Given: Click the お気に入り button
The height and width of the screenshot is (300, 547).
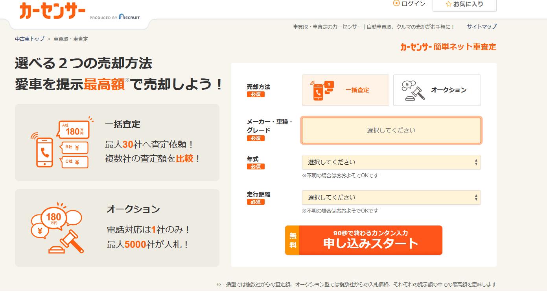Looking at the screenshot, I should [464, 4].
